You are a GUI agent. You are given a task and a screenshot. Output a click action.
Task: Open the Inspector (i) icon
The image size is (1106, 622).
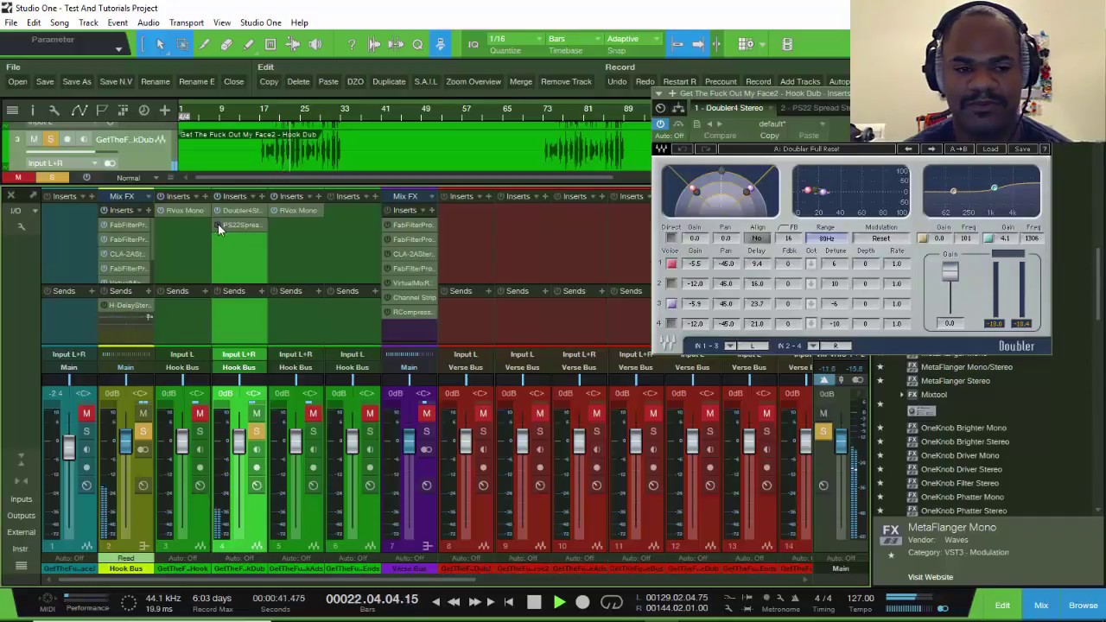pos(32,110)
